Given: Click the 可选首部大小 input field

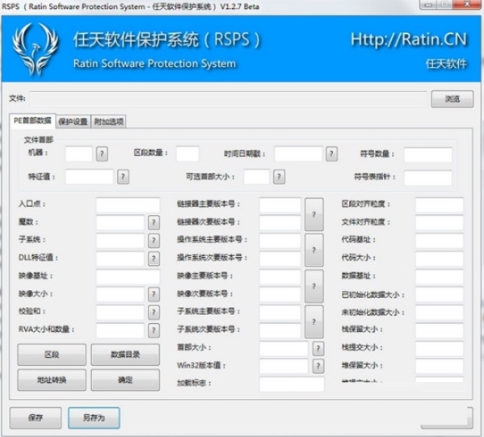Looking at the screenshot, I should coord(256,177).
